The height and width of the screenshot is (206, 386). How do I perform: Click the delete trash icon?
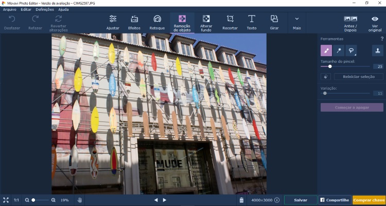[x=241, y=200]
